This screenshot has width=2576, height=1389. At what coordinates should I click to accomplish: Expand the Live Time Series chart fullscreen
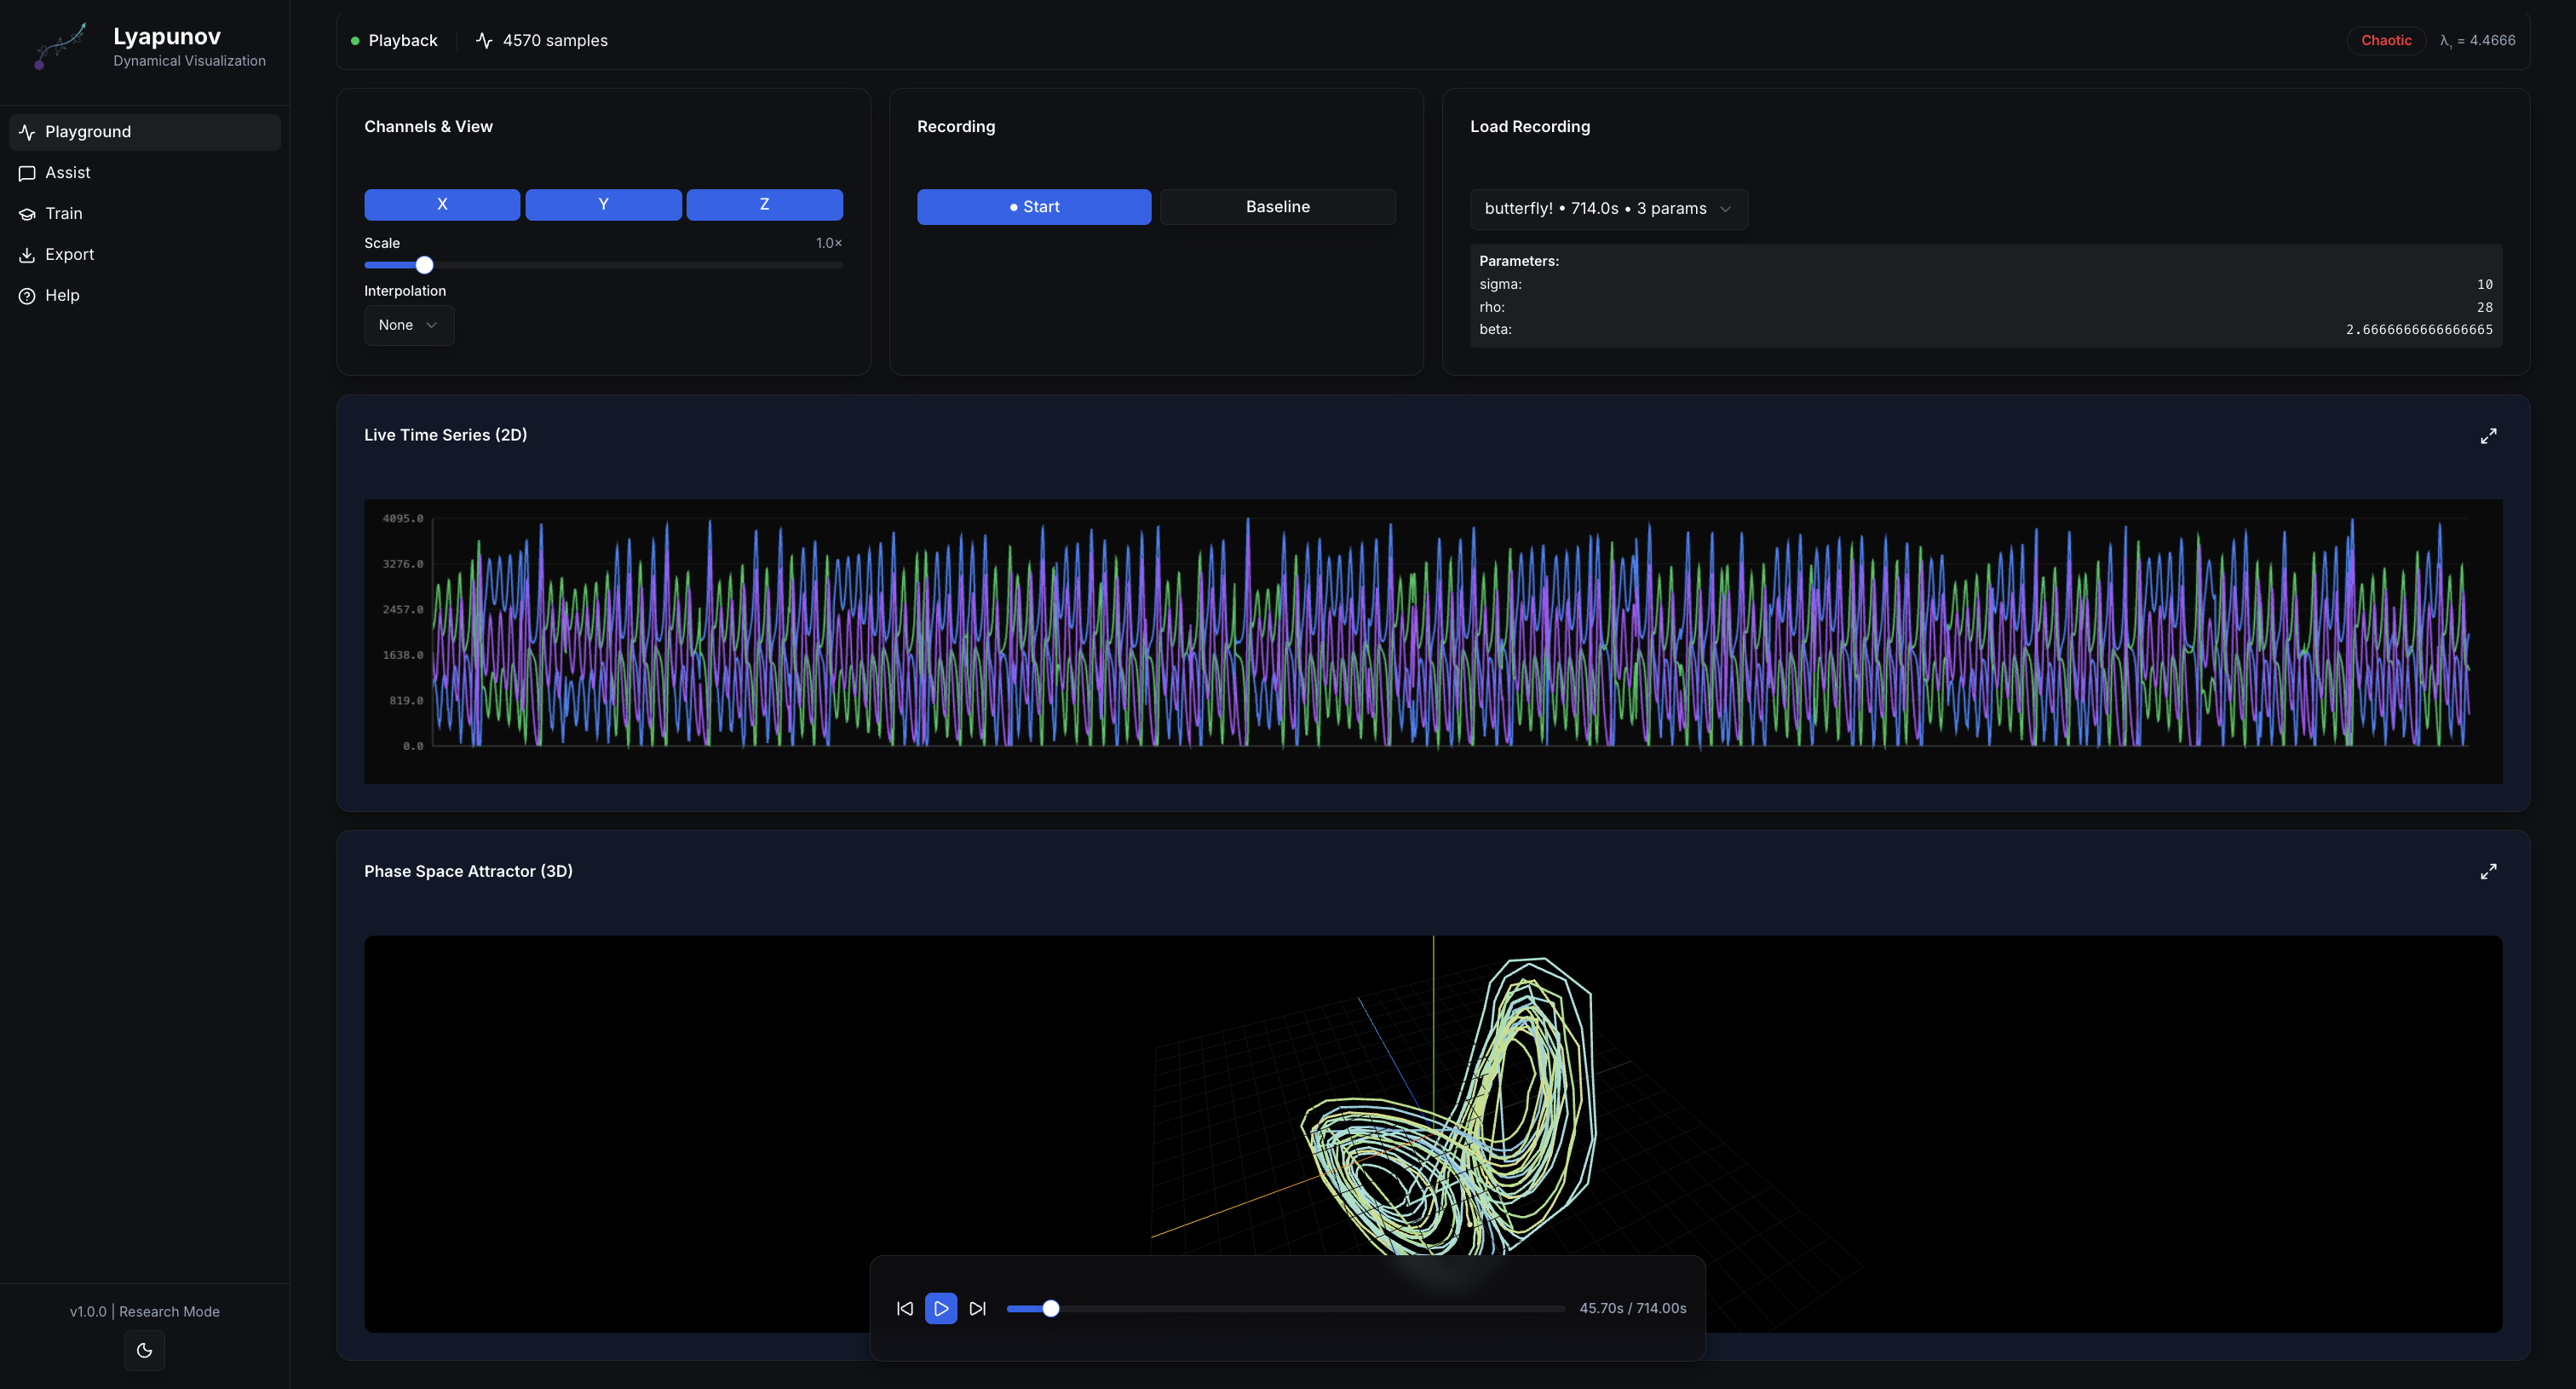click(2488, 436)
